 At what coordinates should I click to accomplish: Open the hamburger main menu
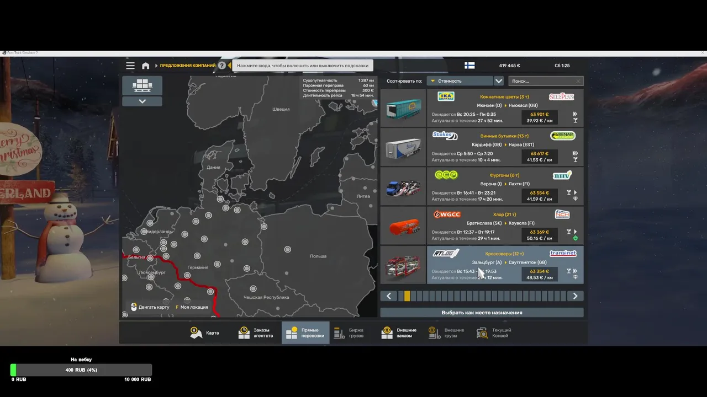[130, 66]
